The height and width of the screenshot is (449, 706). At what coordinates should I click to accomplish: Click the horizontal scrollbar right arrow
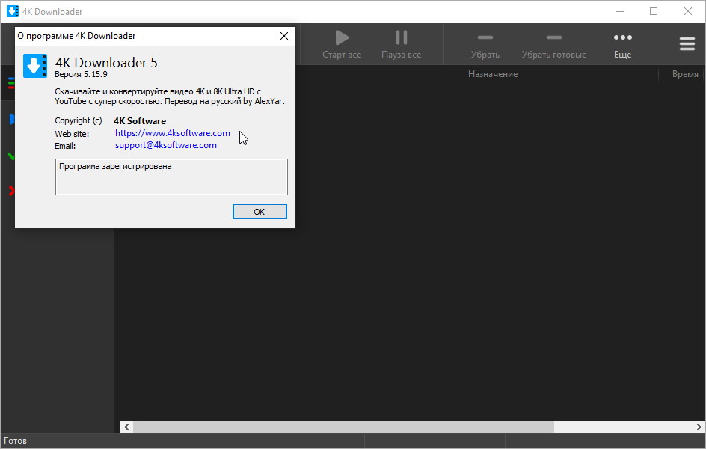click(x=699, y=427)
